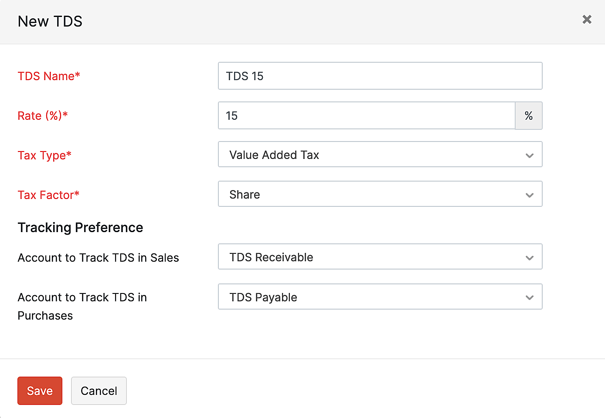
Task: Click the Rate (%)* label
Action: [x=43, y=116]
